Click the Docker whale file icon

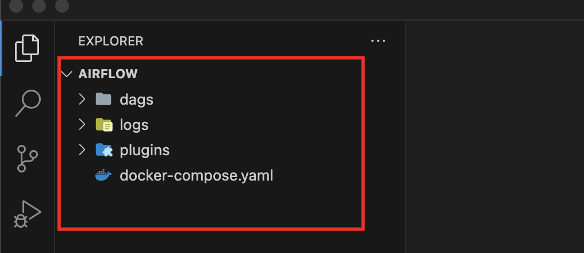point(103,175)
